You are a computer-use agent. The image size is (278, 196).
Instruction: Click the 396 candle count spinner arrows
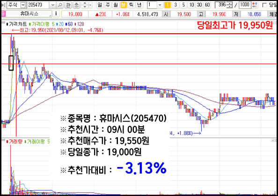click(x=230, y=5)
